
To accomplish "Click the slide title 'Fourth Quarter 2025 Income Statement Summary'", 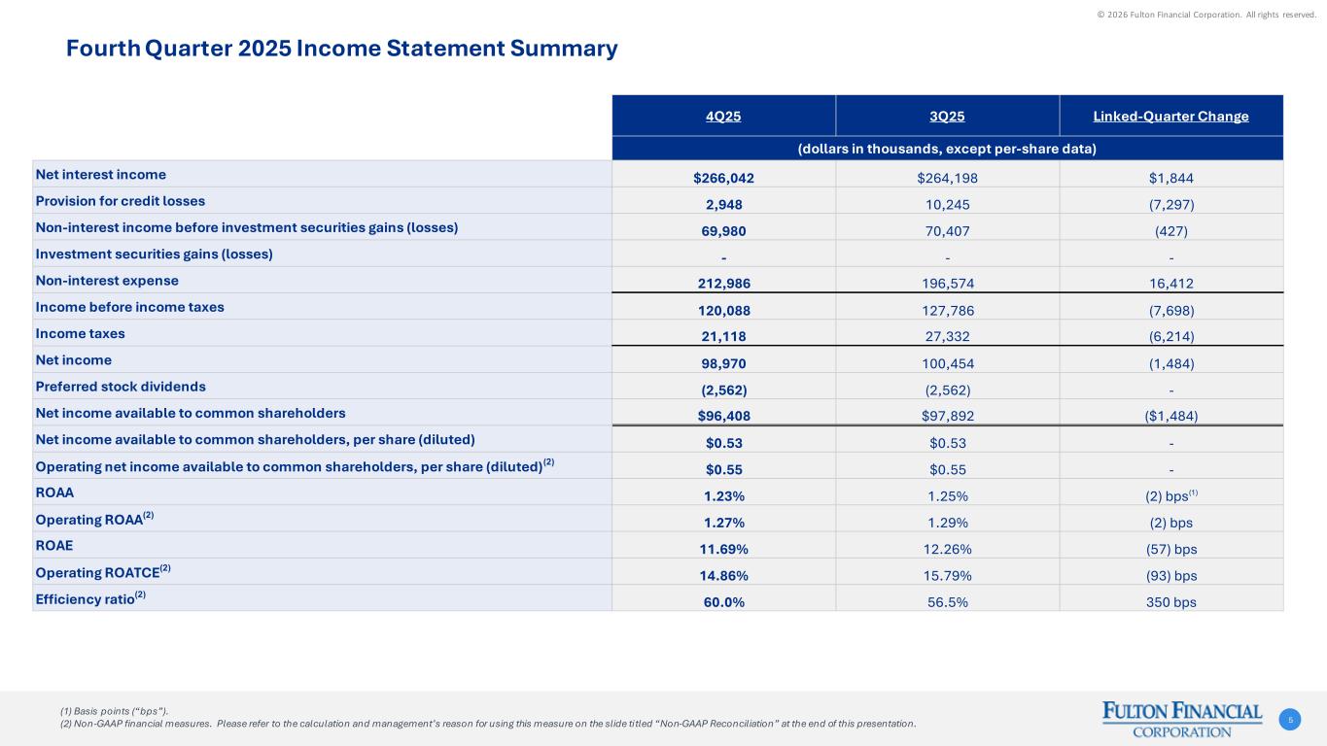I will click(x=341, y=49).
